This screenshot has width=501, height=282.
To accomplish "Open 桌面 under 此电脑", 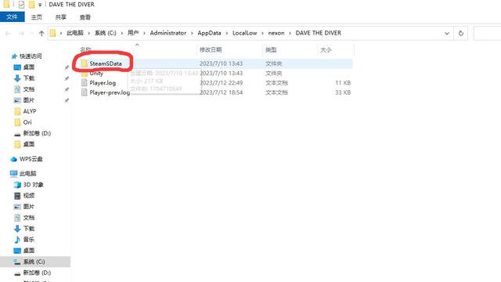I will click(29, 251).
